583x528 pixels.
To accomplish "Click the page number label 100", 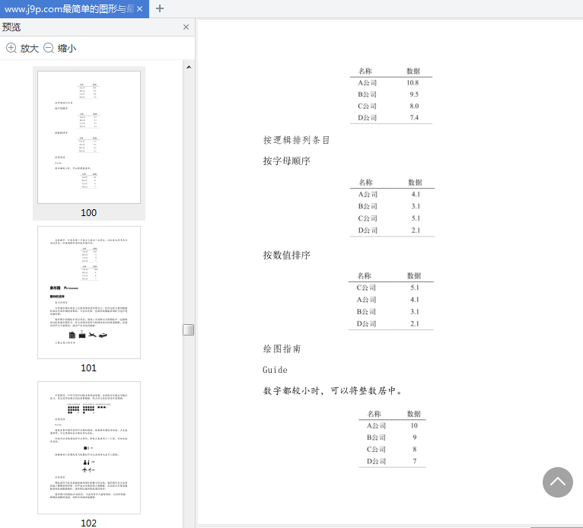I will click(x=88, y=213).
